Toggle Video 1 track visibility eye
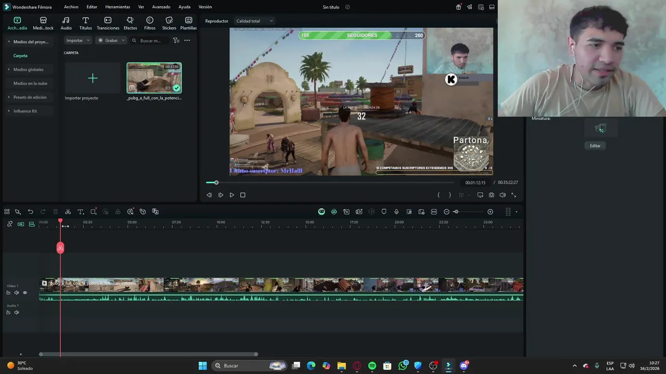Screen dimensions: 666x374 (25, 292)
